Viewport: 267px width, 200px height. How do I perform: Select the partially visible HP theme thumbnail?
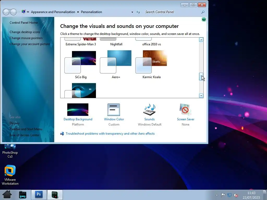(x=80, y=90)
